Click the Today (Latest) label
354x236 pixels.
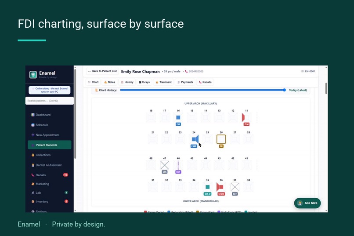[x=298, y=90]
